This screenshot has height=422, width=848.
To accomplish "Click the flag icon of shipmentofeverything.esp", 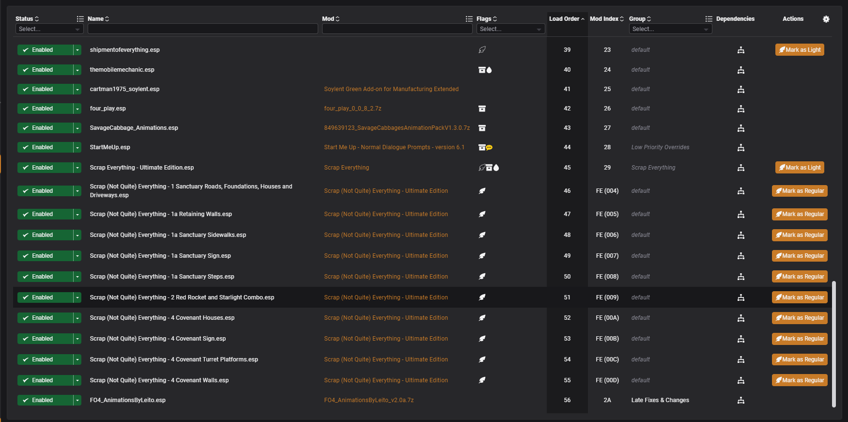I will 482,50.
